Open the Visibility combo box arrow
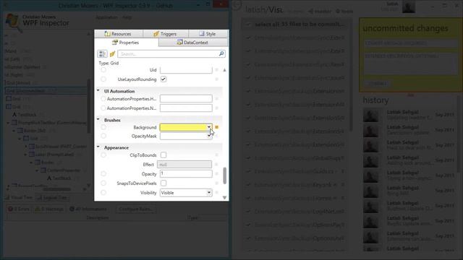Viewport: 463px width, 260px height. tap(209, 193)
